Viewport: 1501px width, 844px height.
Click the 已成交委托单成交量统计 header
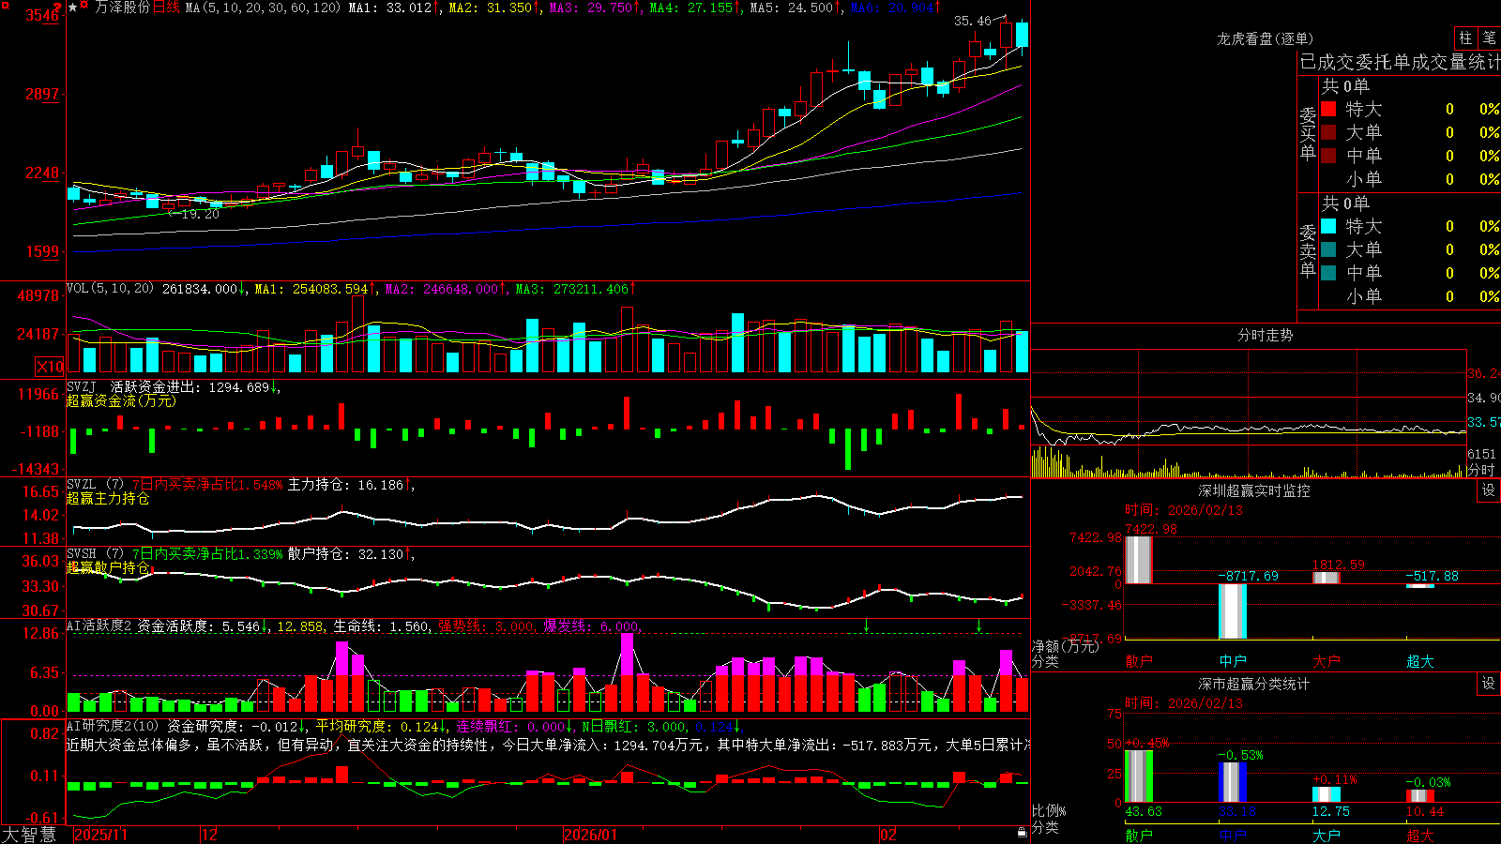[1400, 62]
